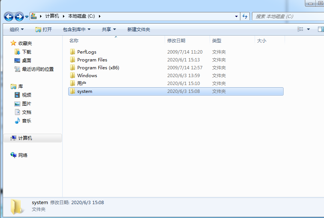The width and height of the screenshot is (324, 218).
Task: Open 收藏夹 in the navigation pane
Action: (x=25, y=43)
